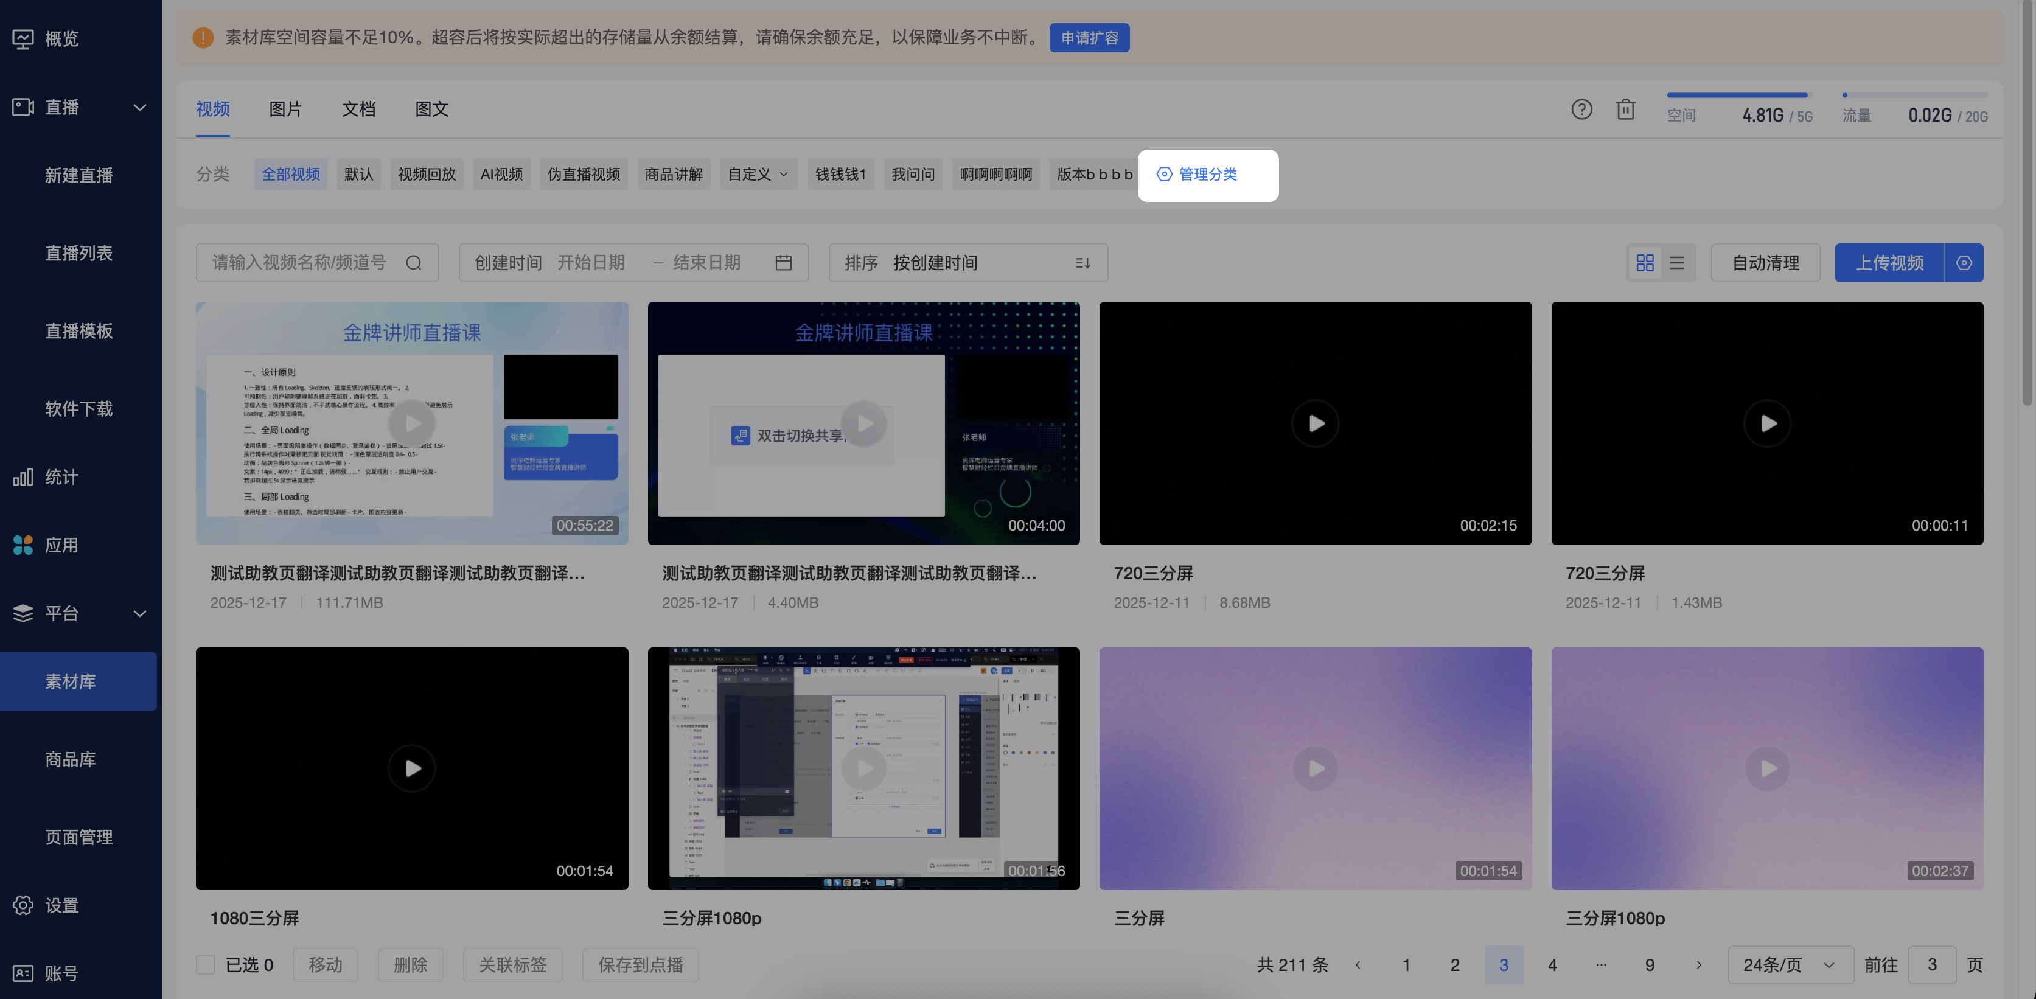This screenshot has height=999, width=2036.
Task: Open 页面管理 in the sidebar
Action: click(x=79, y=837)
